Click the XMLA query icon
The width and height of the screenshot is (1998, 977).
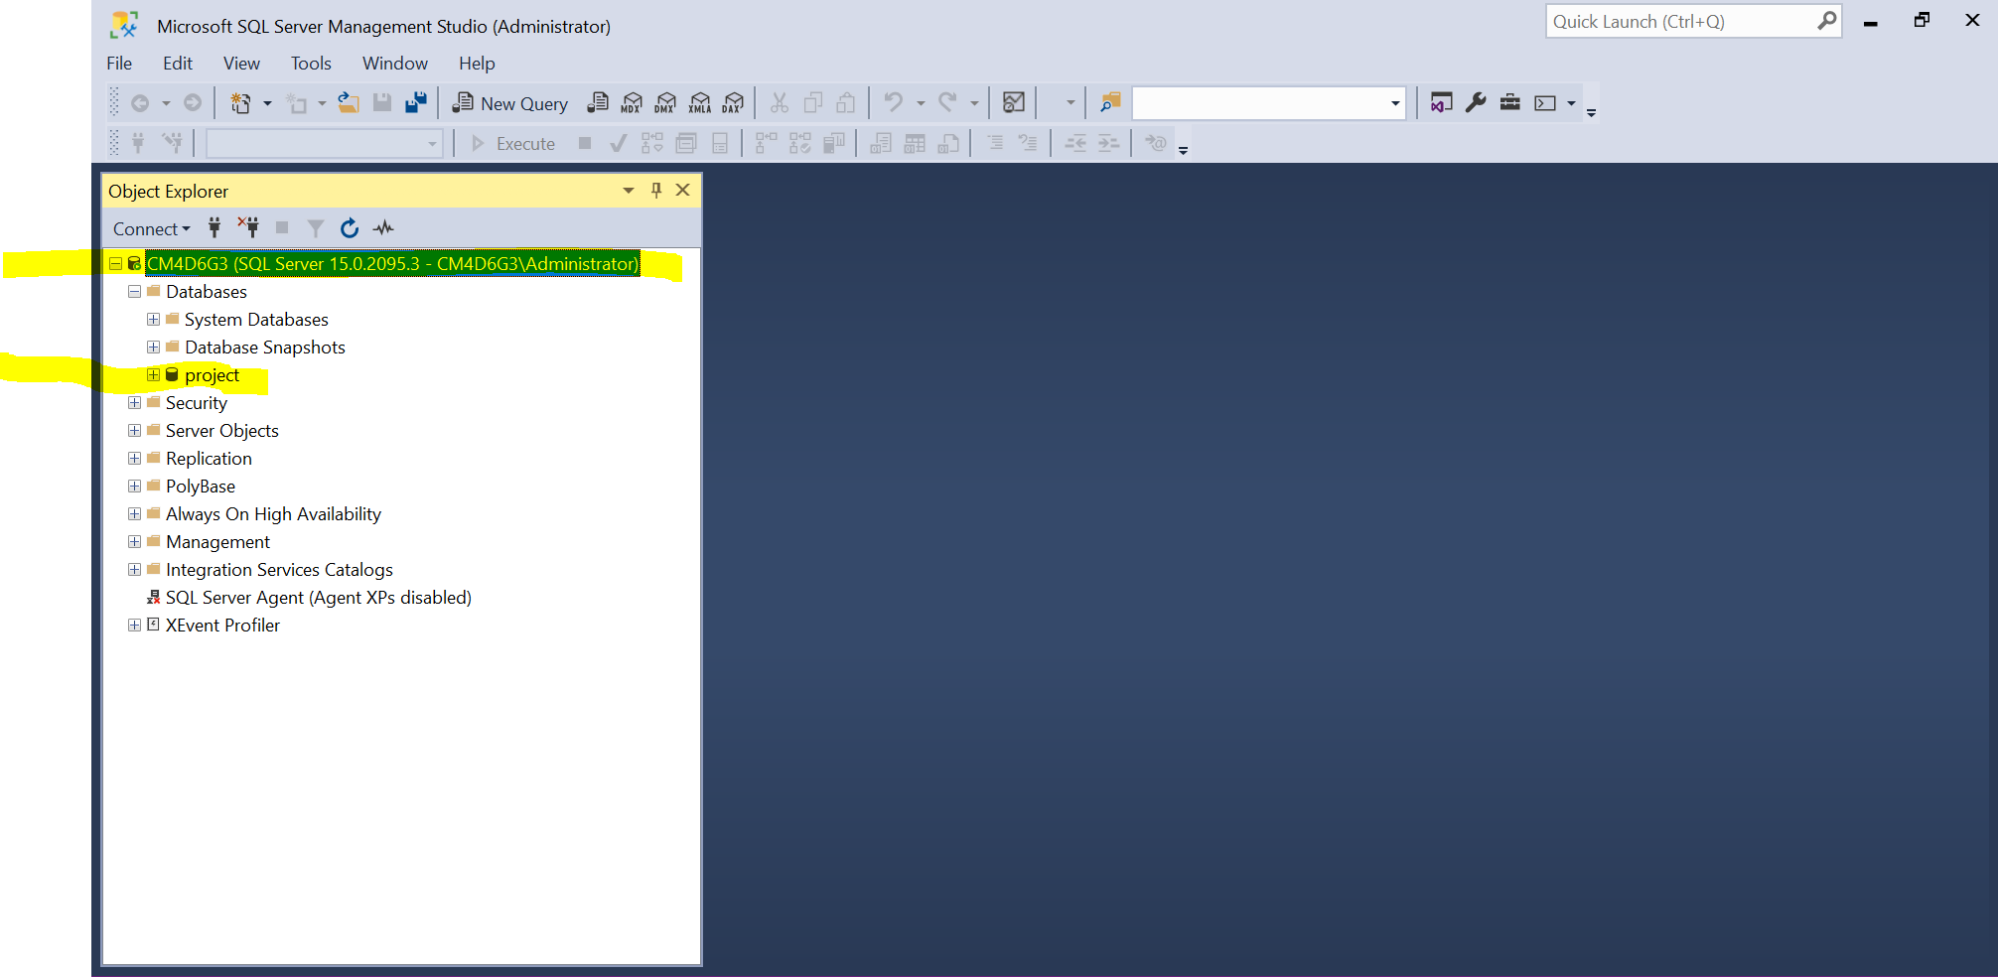pos(700,103)
